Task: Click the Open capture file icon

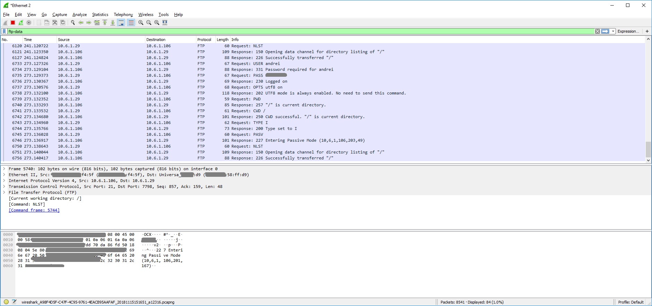Action: point(39,23)
